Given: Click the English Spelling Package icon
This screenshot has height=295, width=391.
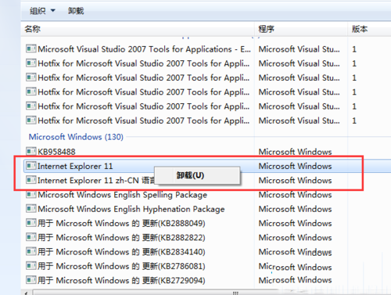Looking at the screenshot, I should tap(31, 194).
